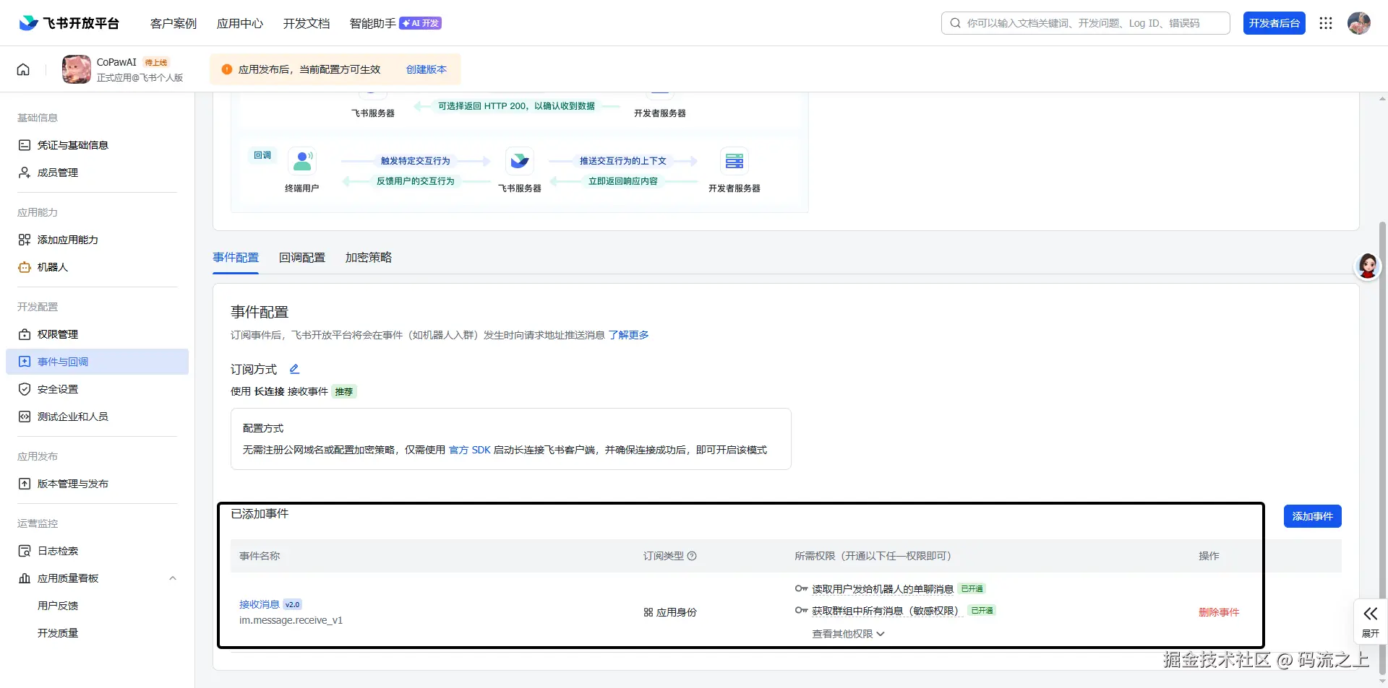Viewport: 1388px width, 688px height.
Task: Click the 展开 double-chevron panel button
Action: (x=1371, y=620)
